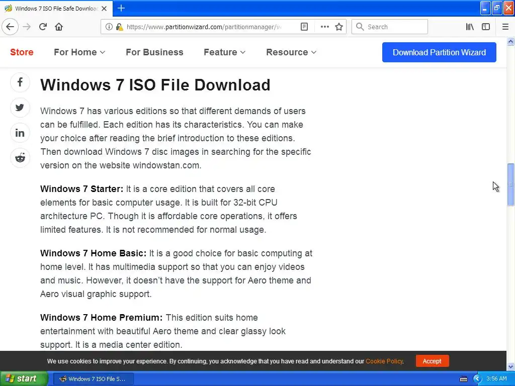
Task: Share the article on Twitter
Action: click(x=20, y=108)
